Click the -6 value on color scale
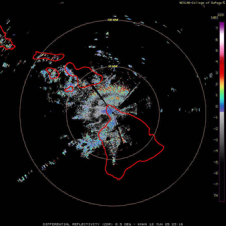 216,173
